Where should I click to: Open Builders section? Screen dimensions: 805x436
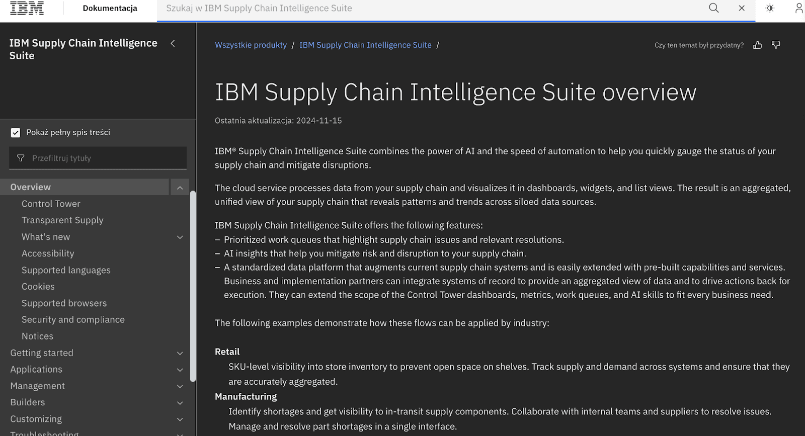tap(28, 402)
